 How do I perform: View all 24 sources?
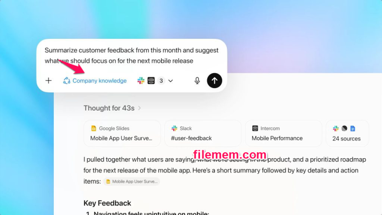pos(347,133)
